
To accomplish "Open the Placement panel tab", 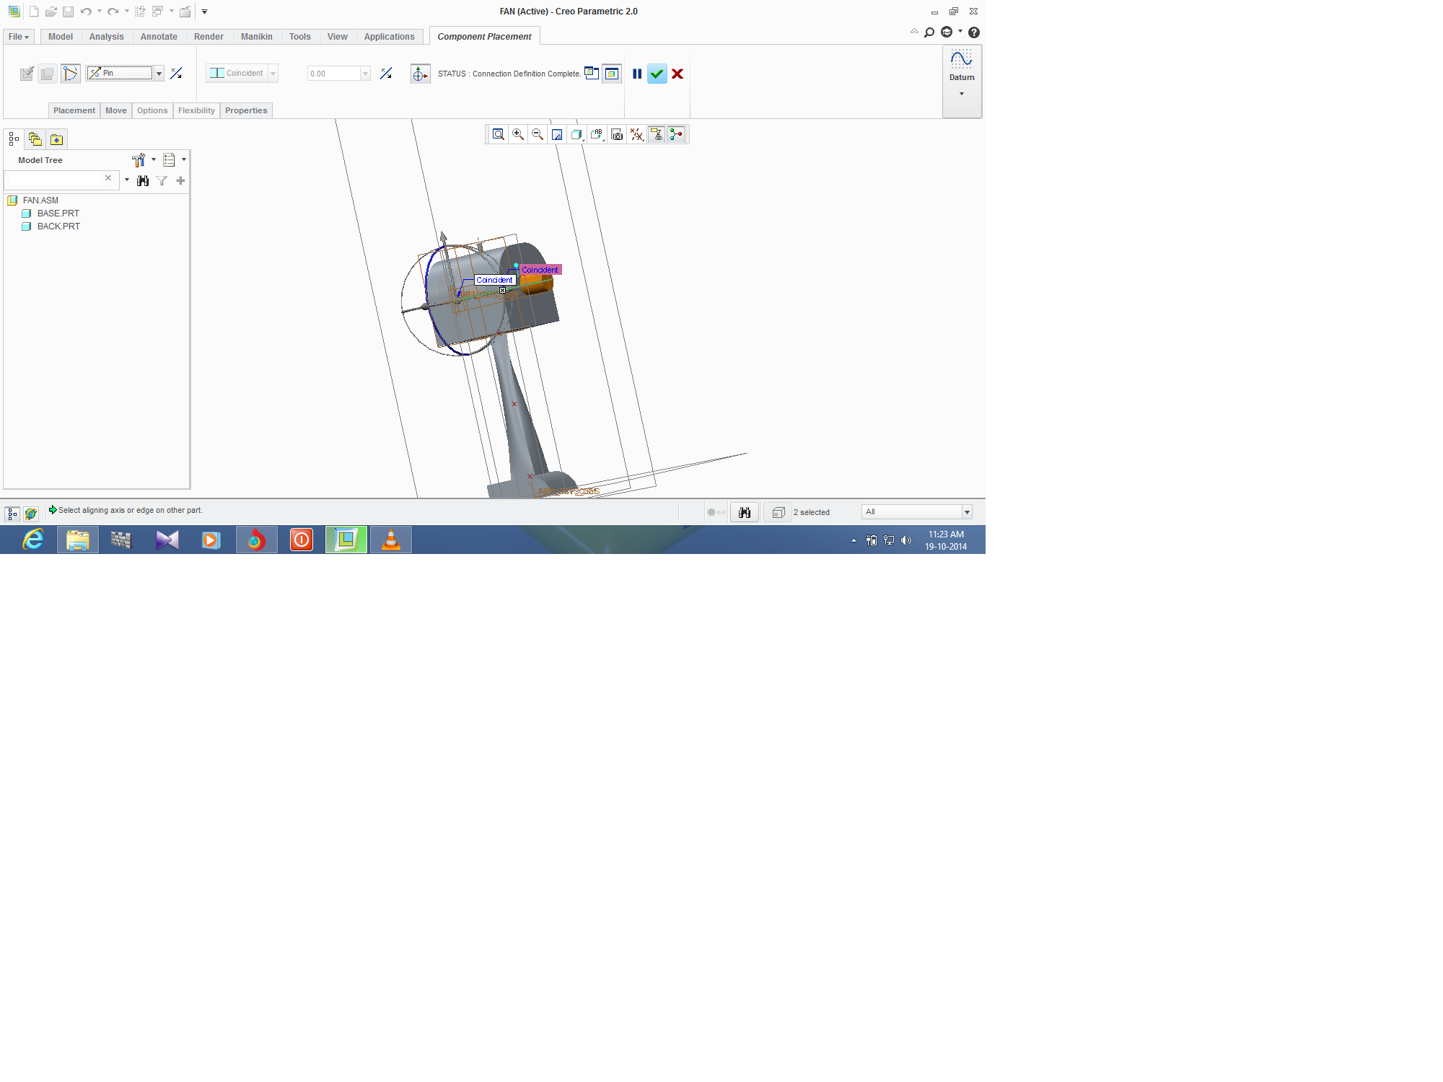I will (74, 110).
